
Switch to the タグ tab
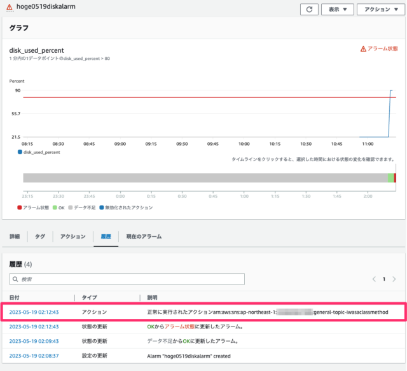(40, 237)
